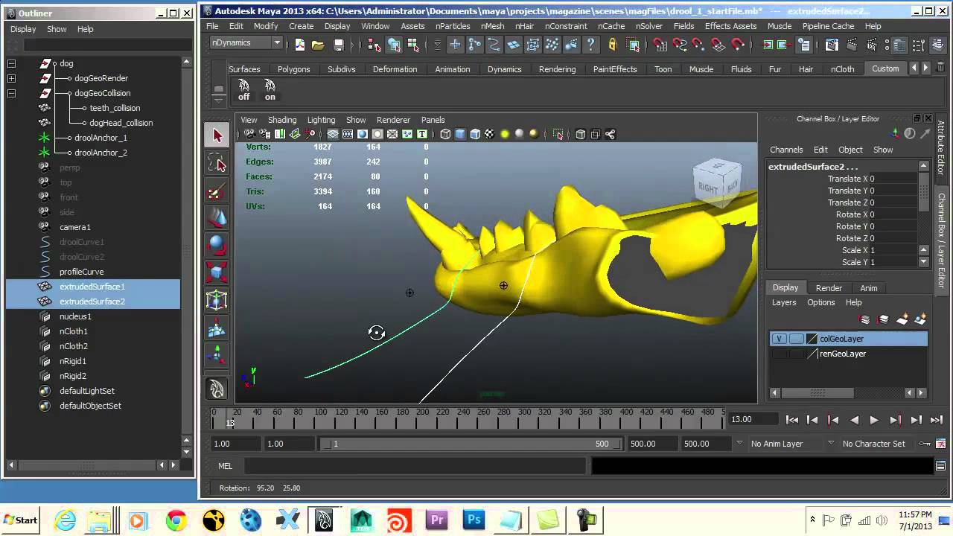Viewport: 953px width, 536px height.
Task: Select the arrow Select tool in toolbox
Action: pos(217,135)
